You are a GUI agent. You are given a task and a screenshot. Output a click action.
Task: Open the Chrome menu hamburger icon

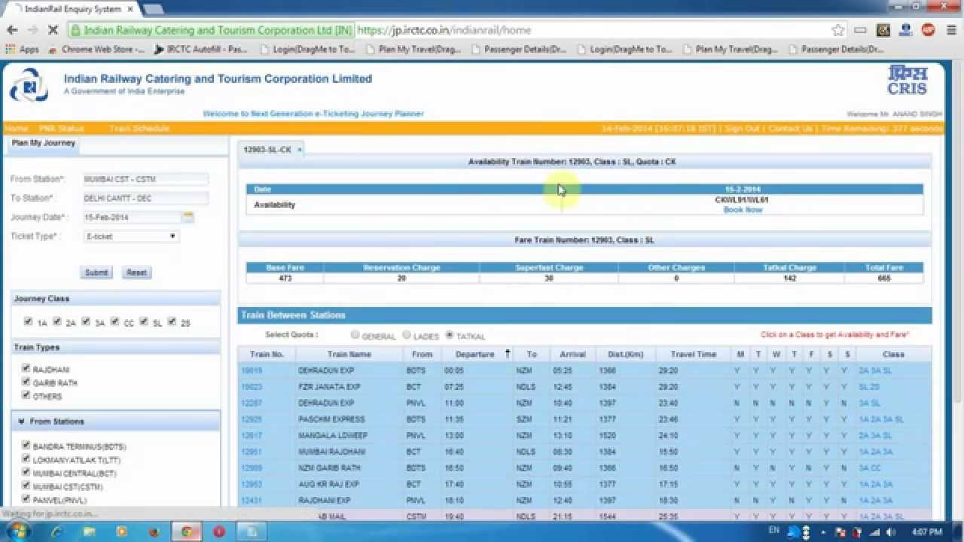tap(952, 30)
